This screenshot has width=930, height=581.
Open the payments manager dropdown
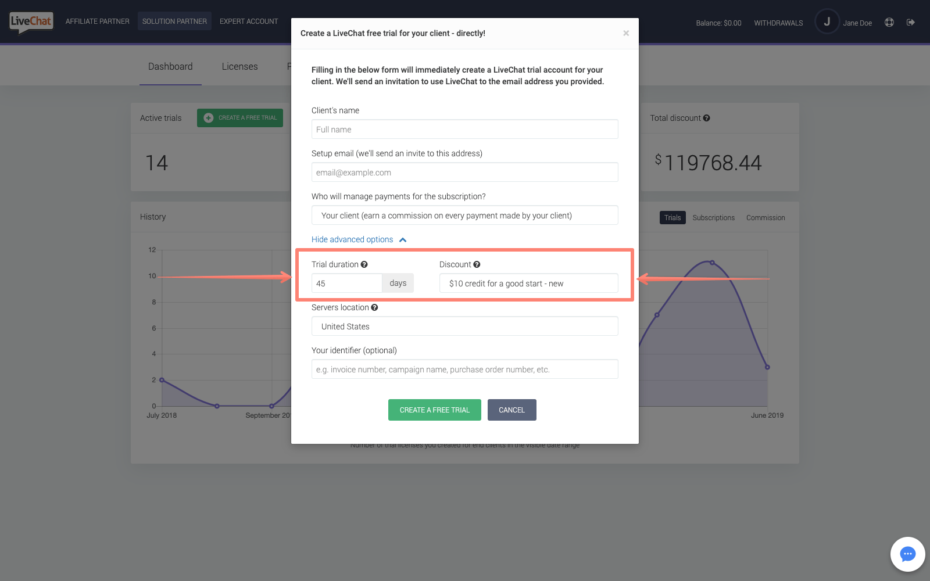(464, 215)
